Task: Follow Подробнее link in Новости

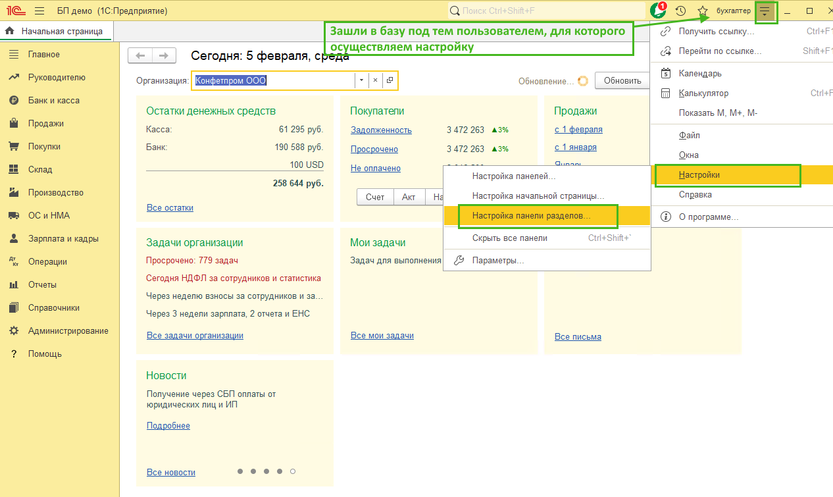Action: (x=168, y=426)
